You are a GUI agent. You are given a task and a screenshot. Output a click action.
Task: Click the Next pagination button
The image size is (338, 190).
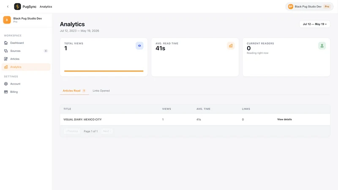[107, 131]
